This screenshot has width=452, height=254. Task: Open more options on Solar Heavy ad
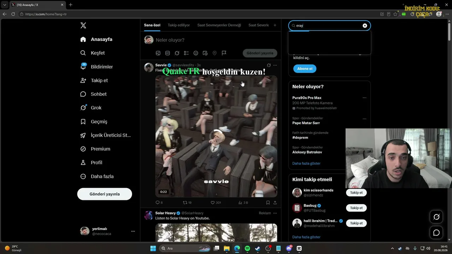275,213
